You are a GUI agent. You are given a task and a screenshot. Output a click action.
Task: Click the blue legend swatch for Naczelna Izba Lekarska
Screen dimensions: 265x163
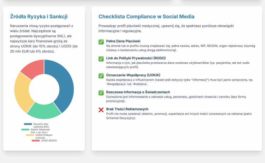coord(28,124)
